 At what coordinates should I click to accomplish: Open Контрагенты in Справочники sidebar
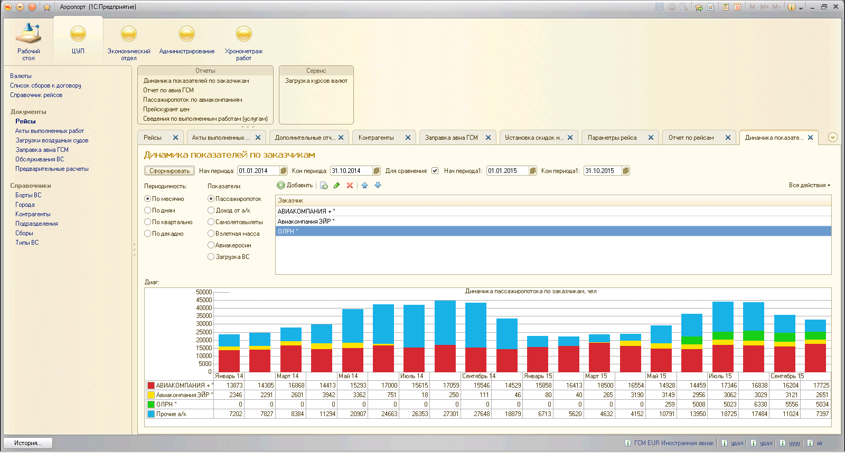pyautogui.click(x=33, y=214)
